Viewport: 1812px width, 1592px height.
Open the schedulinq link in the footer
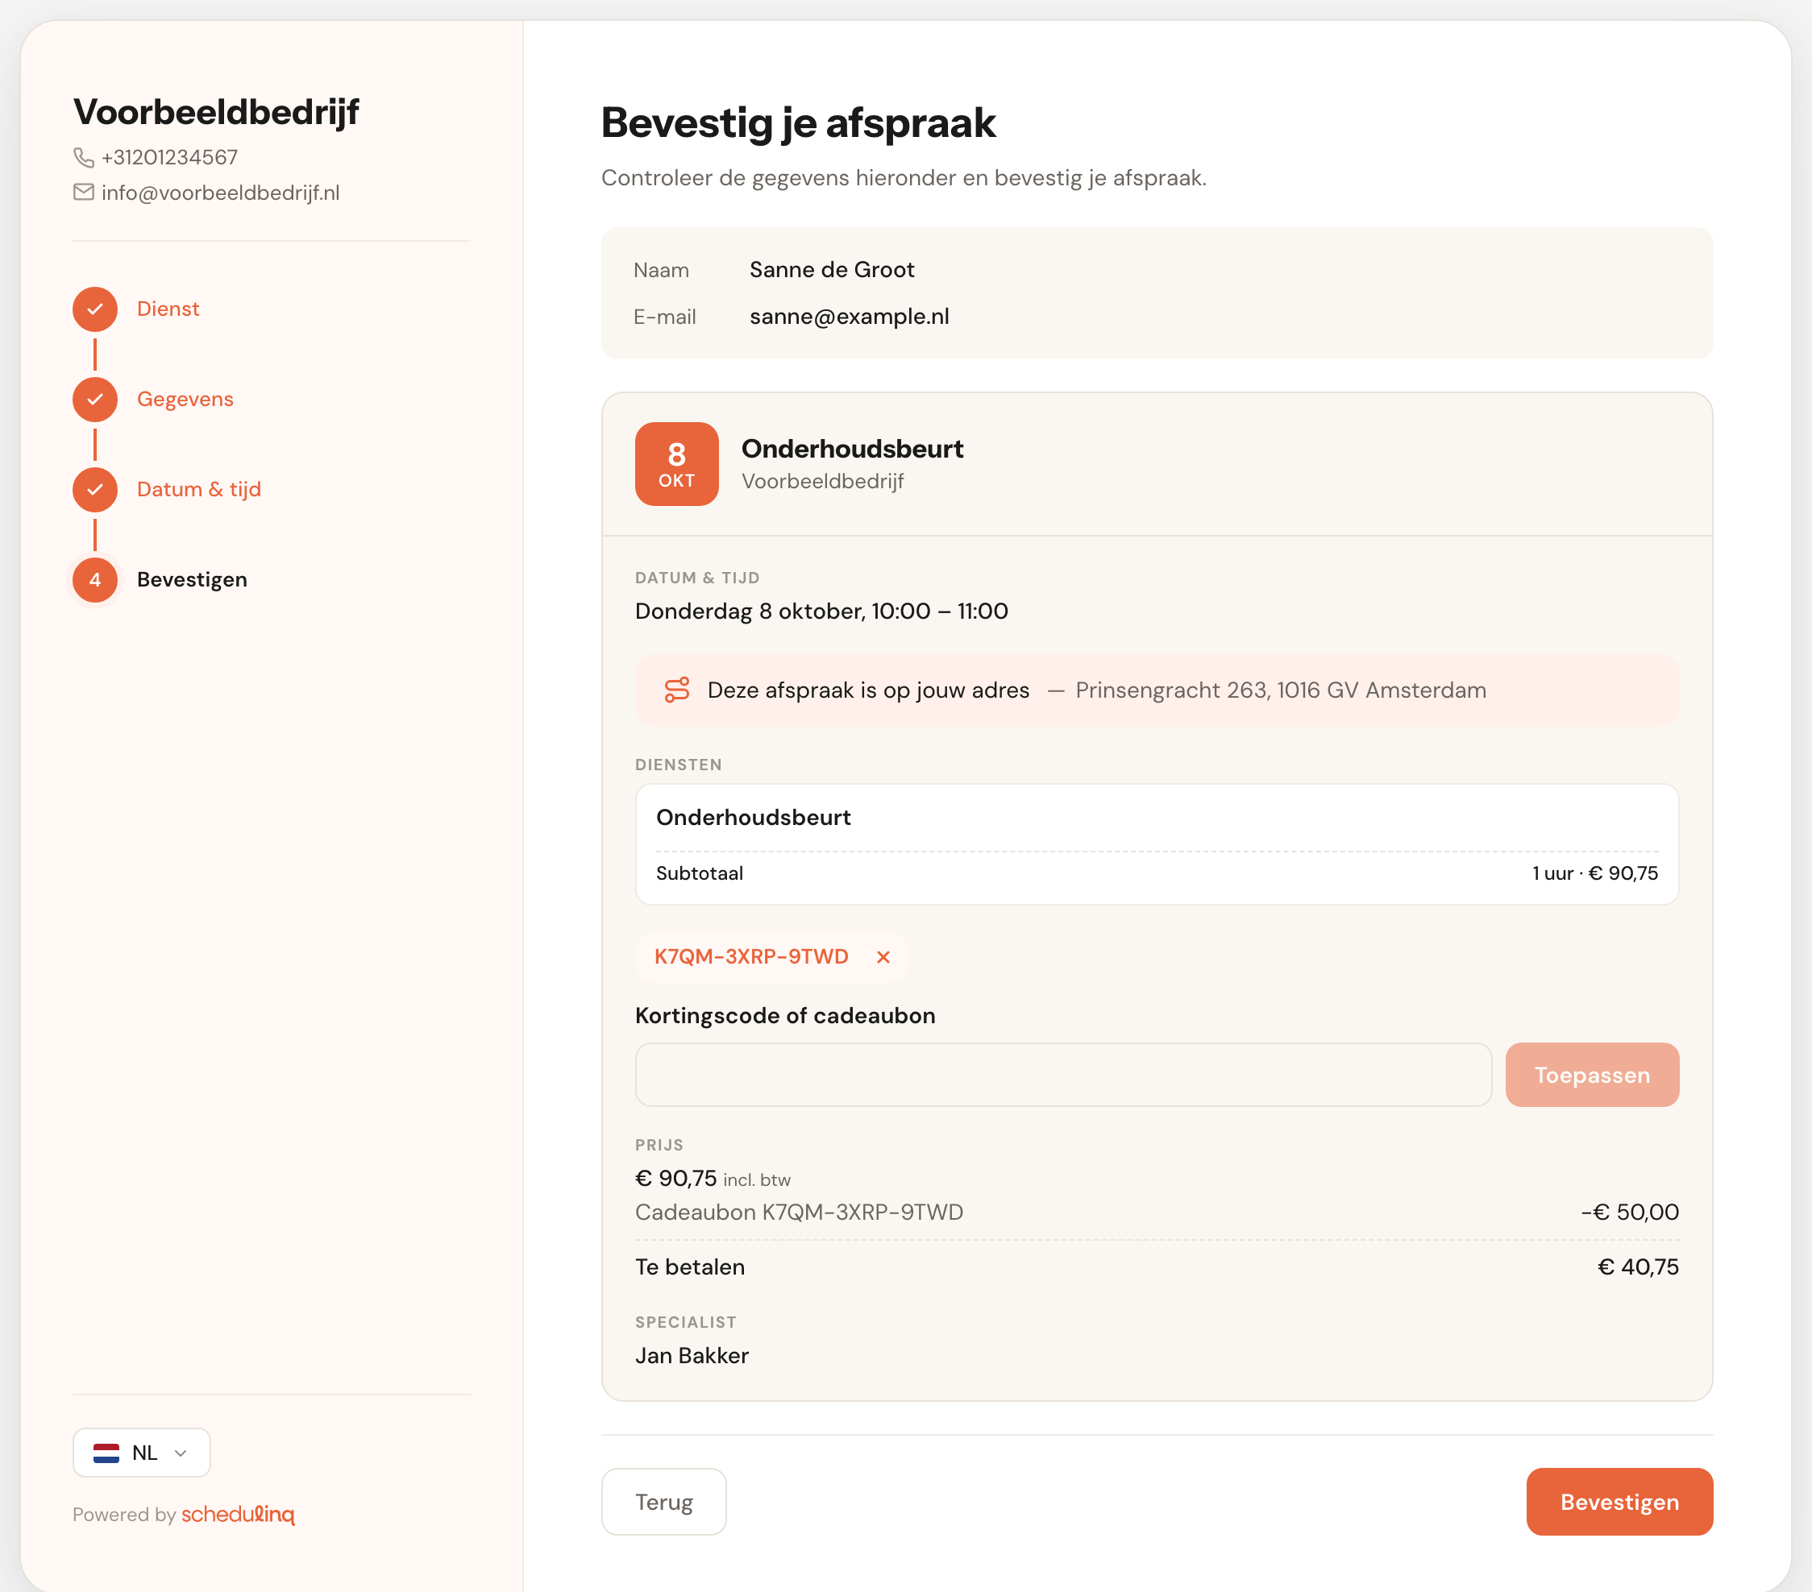(238, 1515)
